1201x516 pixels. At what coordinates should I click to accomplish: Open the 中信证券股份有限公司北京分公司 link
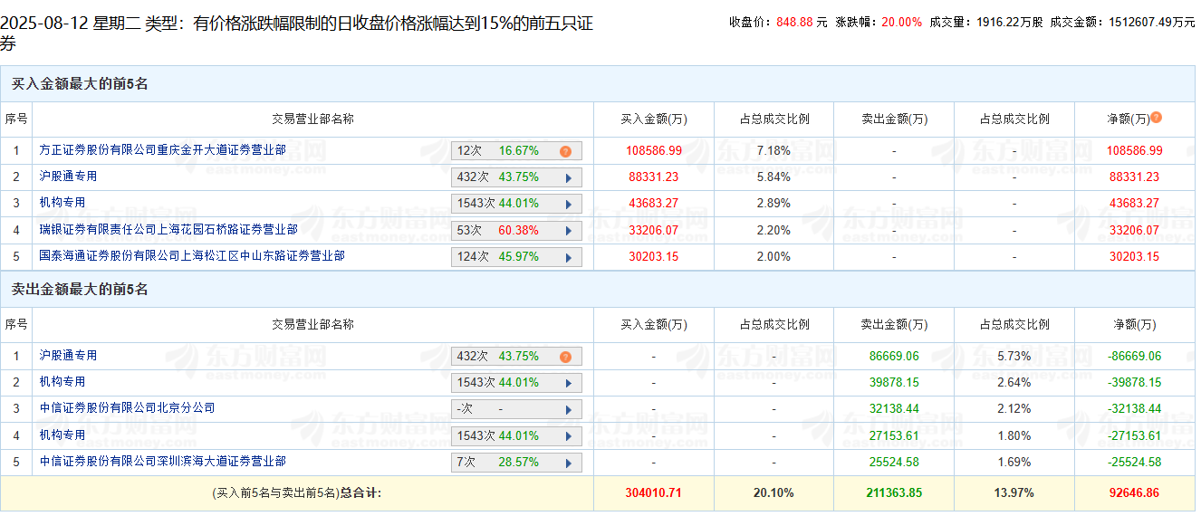[x=128, y=408]
